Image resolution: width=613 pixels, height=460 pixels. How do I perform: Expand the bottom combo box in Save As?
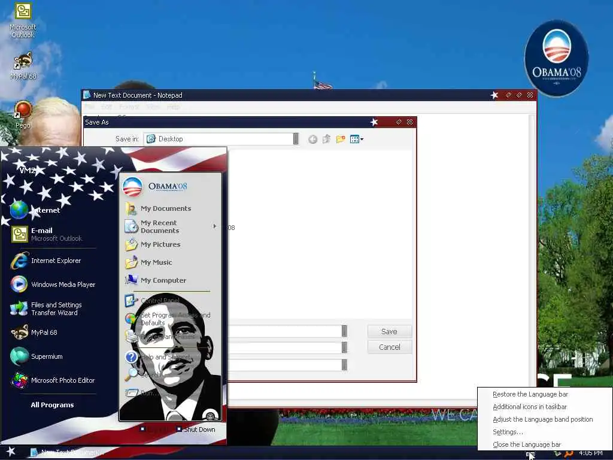(x=344, y=365)
